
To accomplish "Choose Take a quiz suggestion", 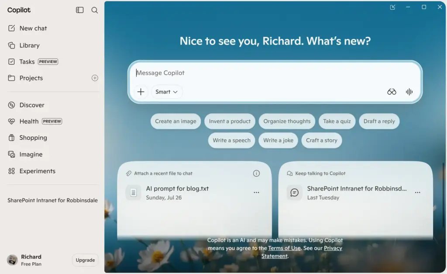I will point(337,121).
